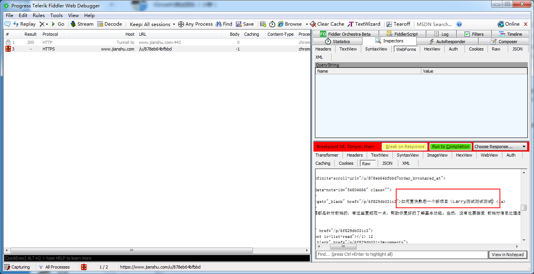
Task: Open TextWizard tool
Action: coord(364,24)
